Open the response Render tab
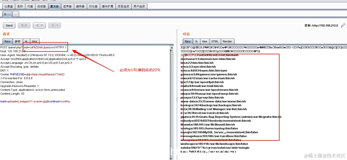This screenshot has height=160, width=347. [228, 41]
